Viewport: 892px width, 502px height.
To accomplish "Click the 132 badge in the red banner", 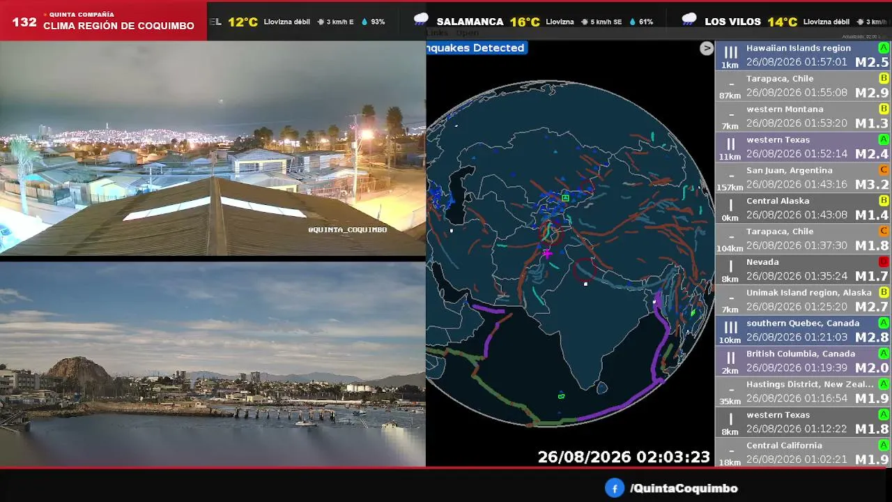I will click(24, 22).
